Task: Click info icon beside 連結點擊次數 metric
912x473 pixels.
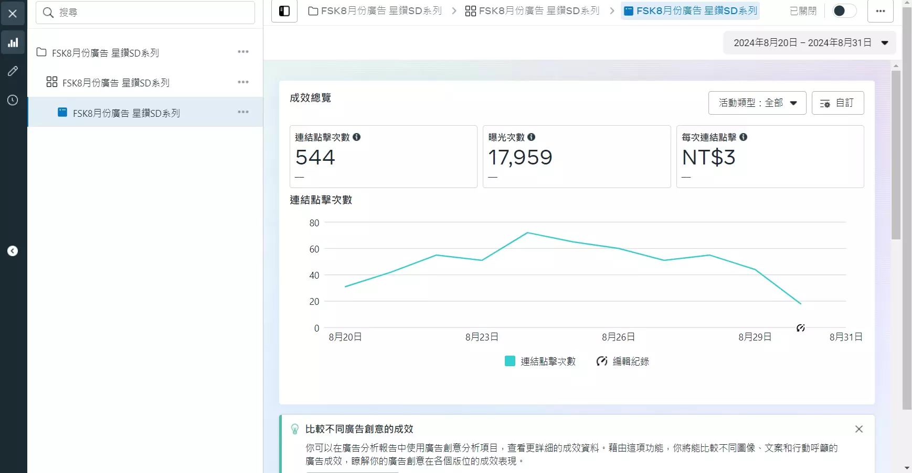Action: click(357, 137)
